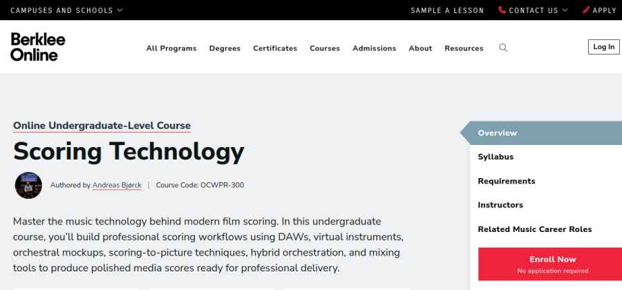
Task: Click the red Enroll Now button
Action: pos(550,264)
